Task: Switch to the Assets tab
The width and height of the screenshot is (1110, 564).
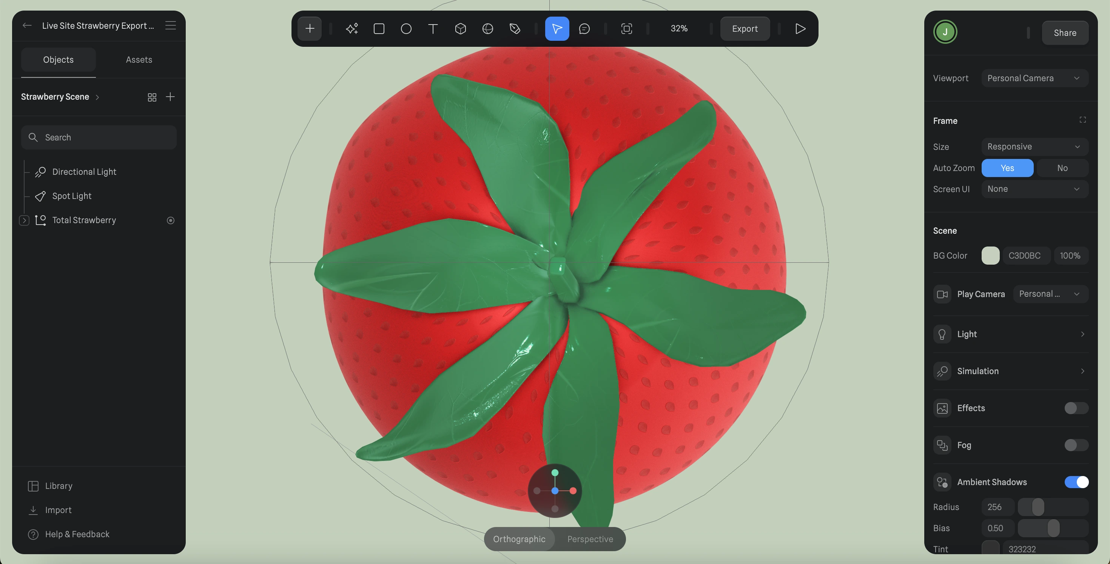Action: coord(139,60)
